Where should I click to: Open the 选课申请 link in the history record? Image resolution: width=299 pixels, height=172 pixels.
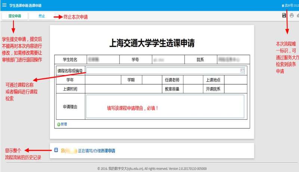pos(108,151)
